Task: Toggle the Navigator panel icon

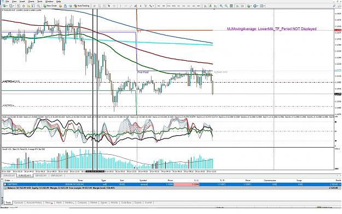Action: (x=28, y=6)
